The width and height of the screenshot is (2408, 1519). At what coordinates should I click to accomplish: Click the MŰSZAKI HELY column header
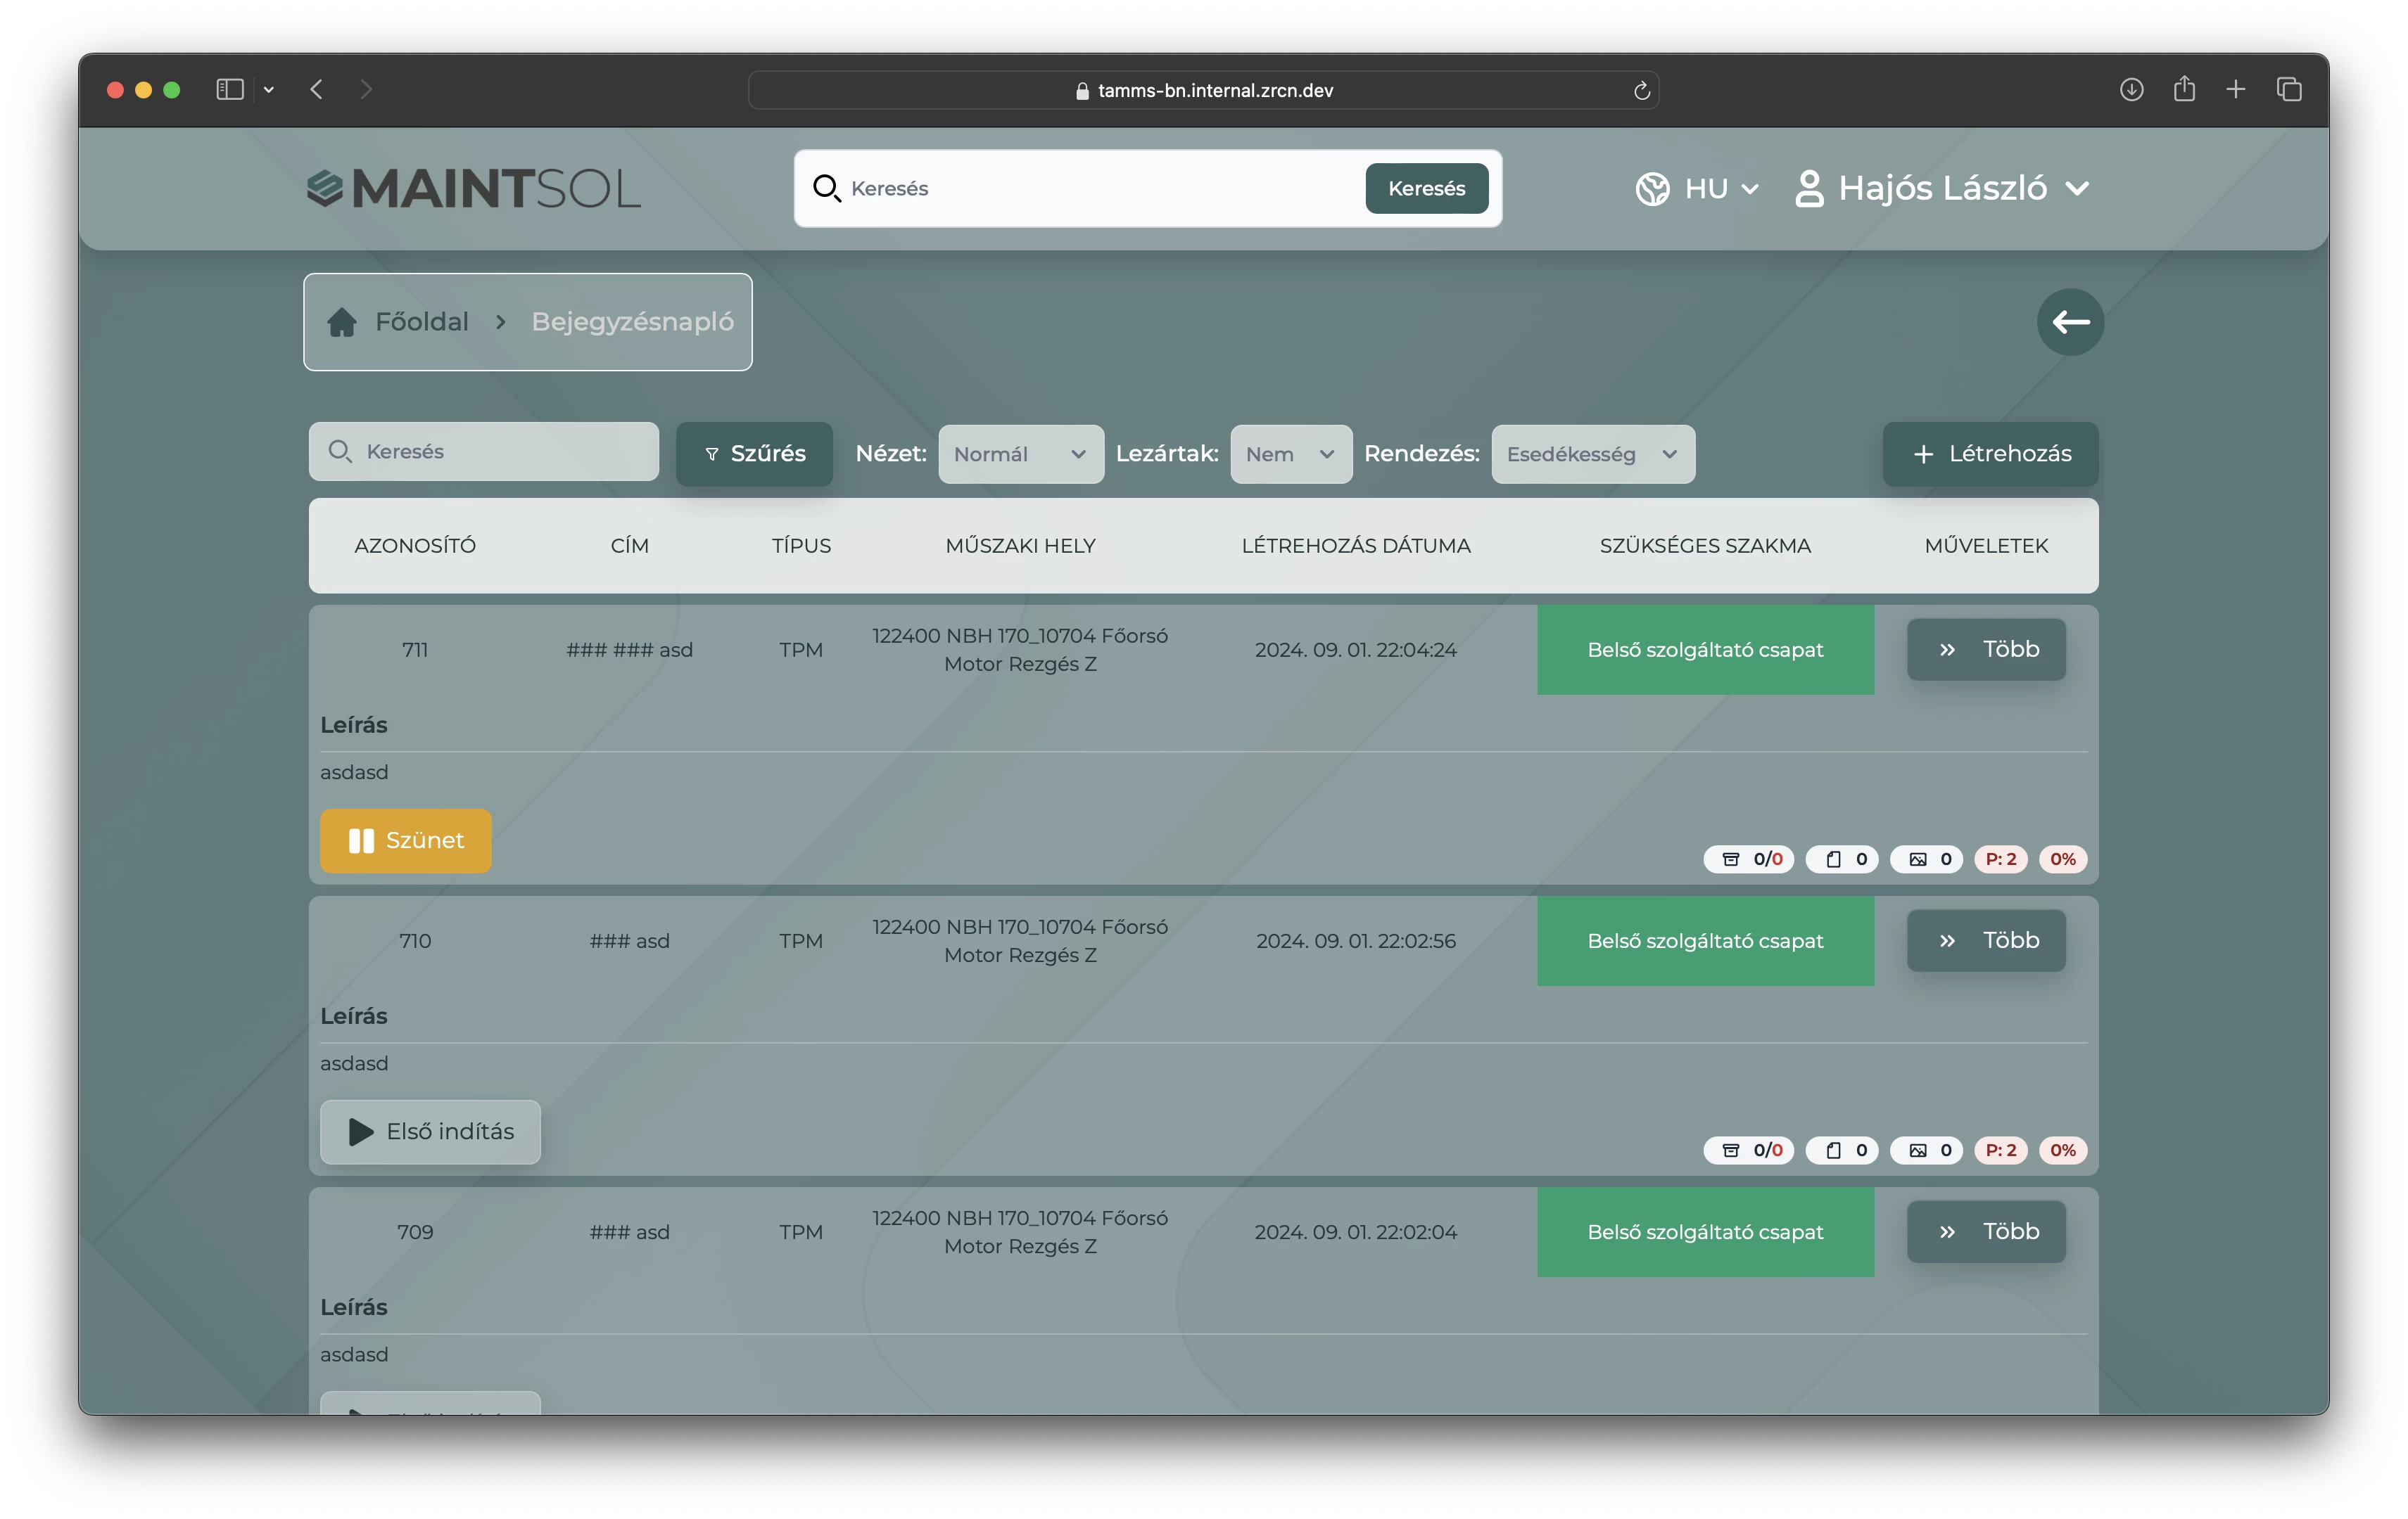tap(1020, 546)
